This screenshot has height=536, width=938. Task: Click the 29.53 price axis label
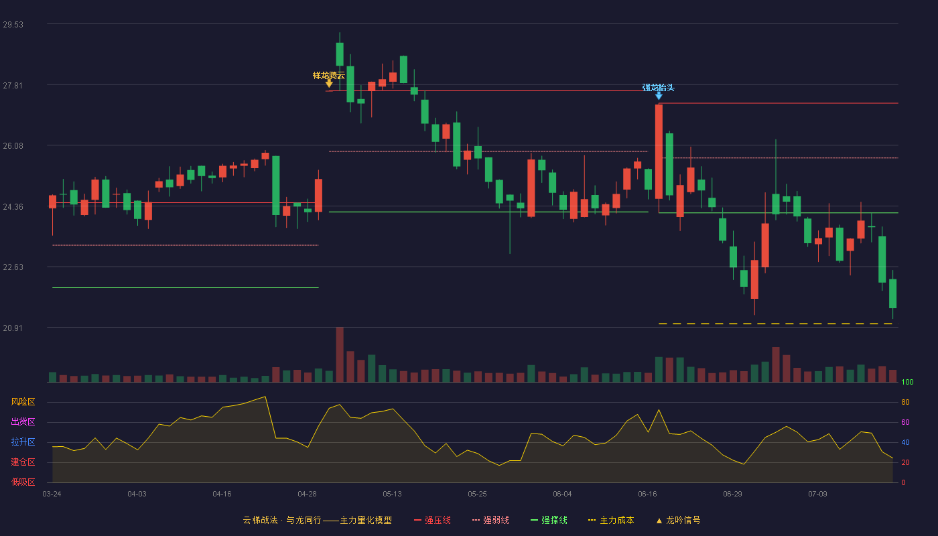pos(13,25)
